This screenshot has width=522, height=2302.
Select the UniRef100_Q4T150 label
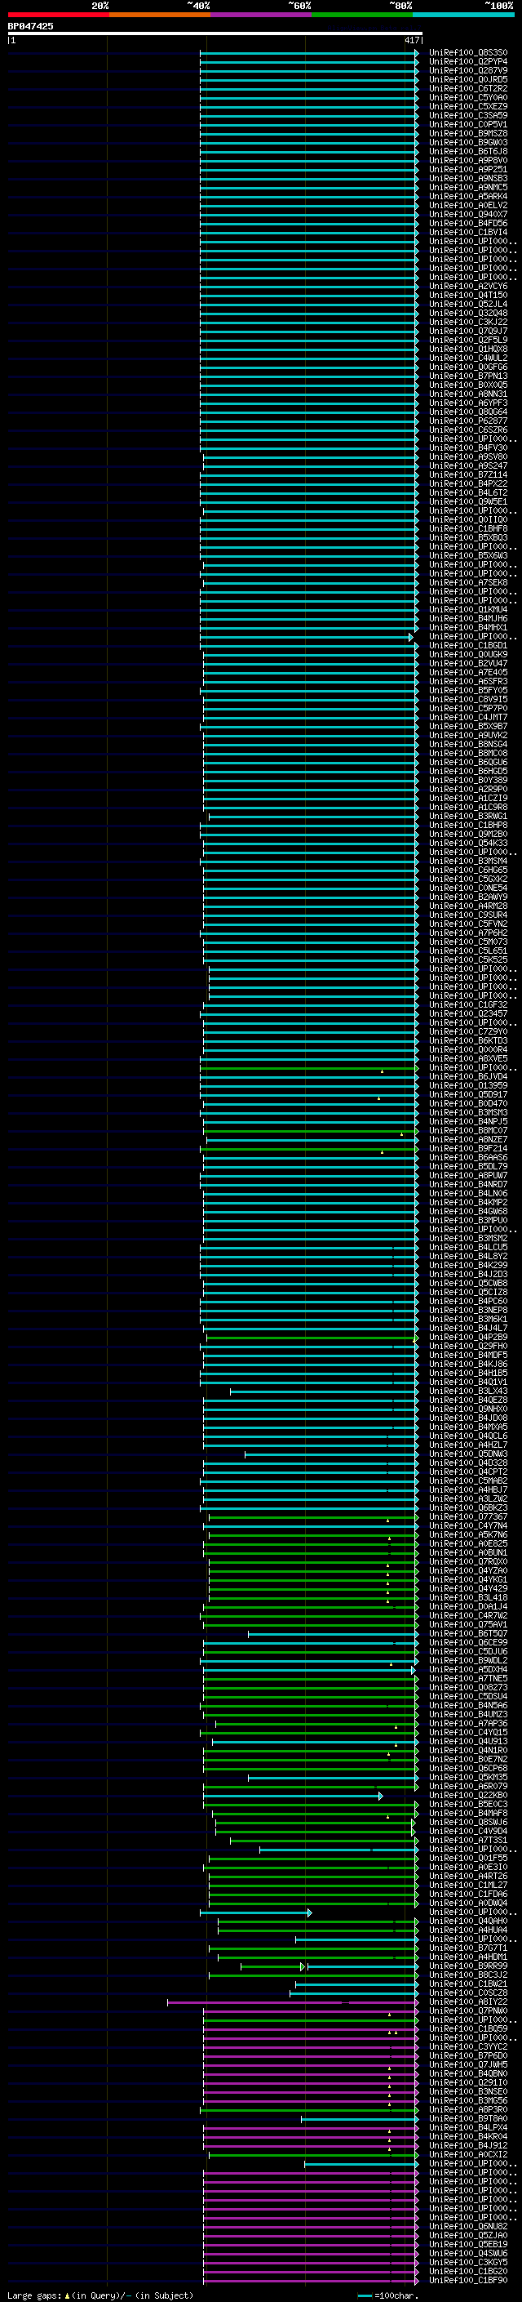[467, 295]
